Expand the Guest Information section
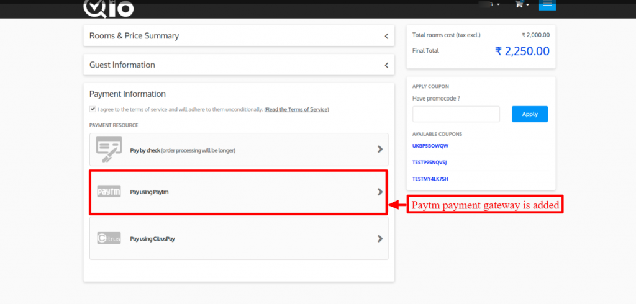The height and width of the screenshot is (304, 636). point(239,65)
